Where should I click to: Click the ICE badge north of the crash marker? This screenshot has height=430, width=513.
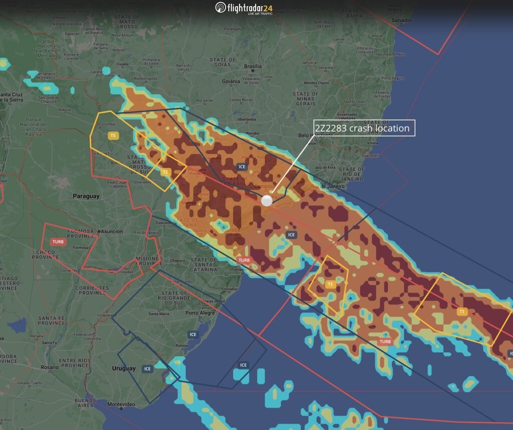click(242, 167)
